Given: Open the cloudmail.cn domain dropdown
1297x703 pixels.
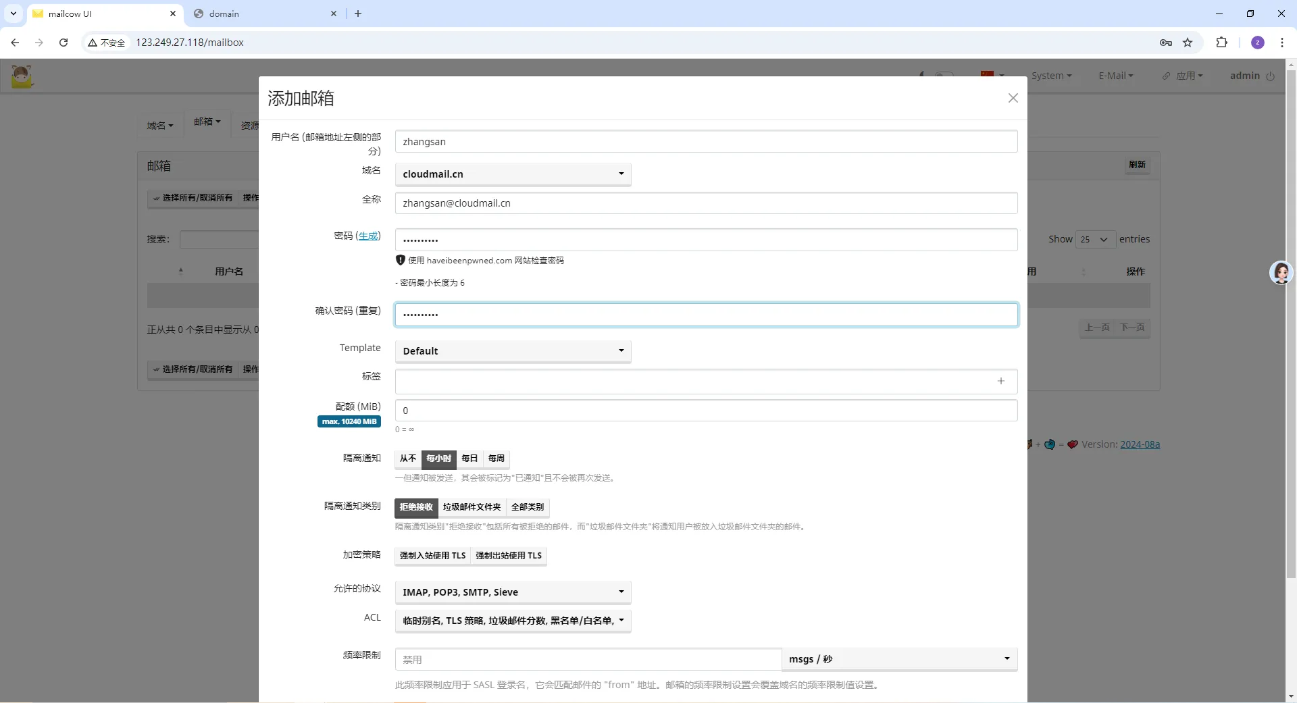Looking at the screenshot, I should coord(513,174).
